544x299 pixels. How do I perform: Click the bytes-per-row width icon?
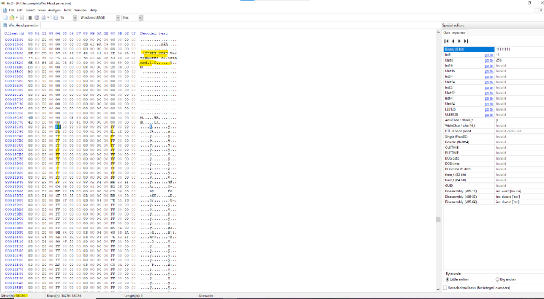point(55,17)
